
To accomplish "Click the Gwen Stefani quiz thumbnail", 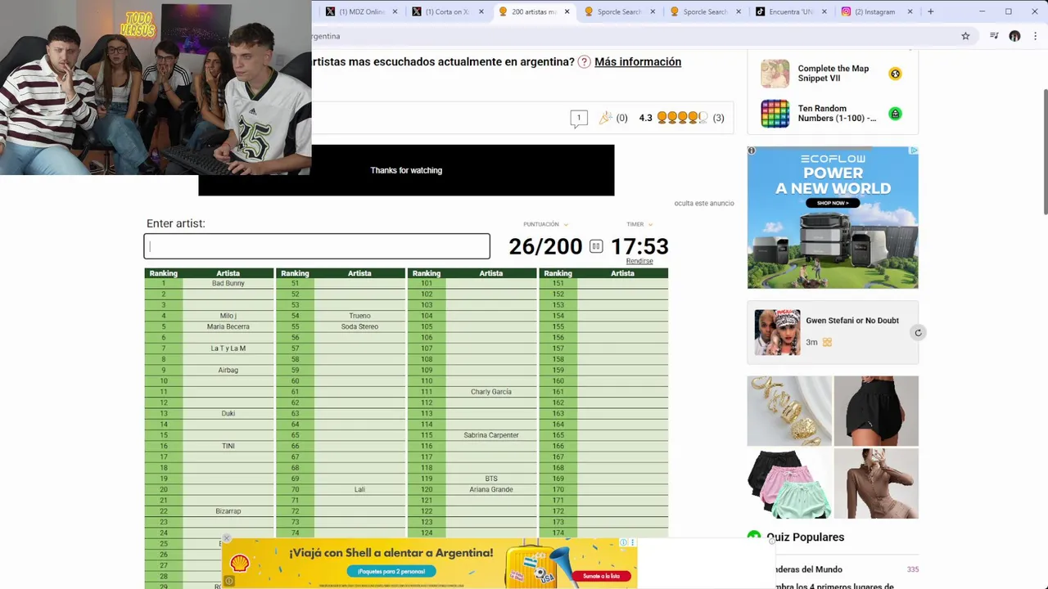I will pyautogui.click(x=777, y=332).
